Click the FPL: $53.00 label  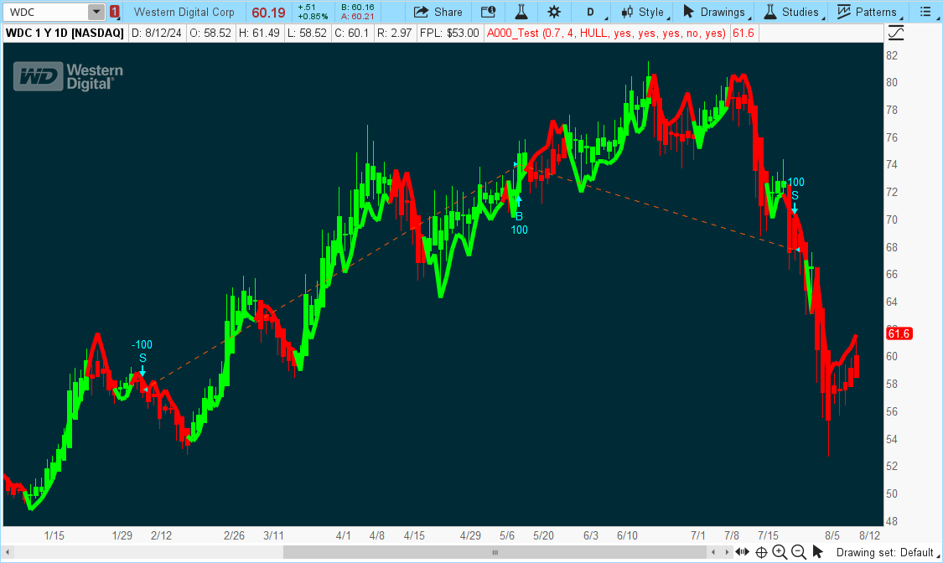449,33
